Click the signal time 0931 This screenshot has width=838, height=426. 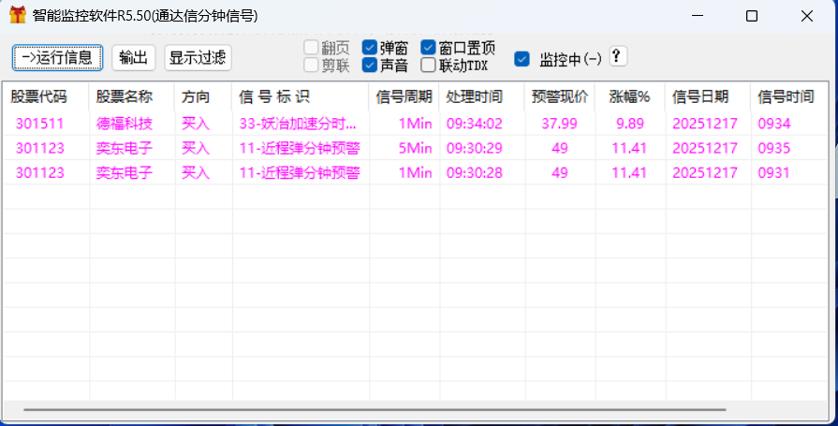[x=774, y=172]
